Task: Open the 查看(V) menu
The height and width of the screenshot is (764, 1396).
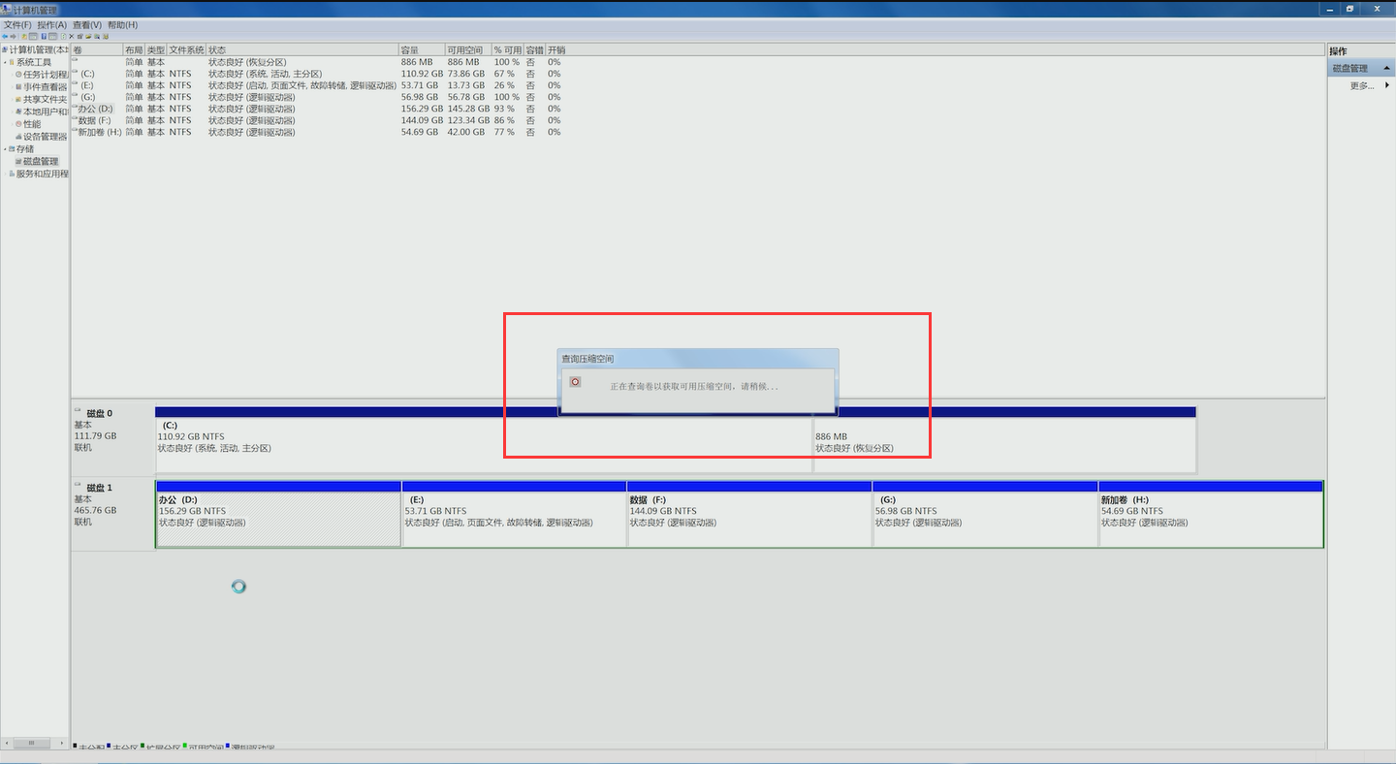Action: [x=87, y=24]
